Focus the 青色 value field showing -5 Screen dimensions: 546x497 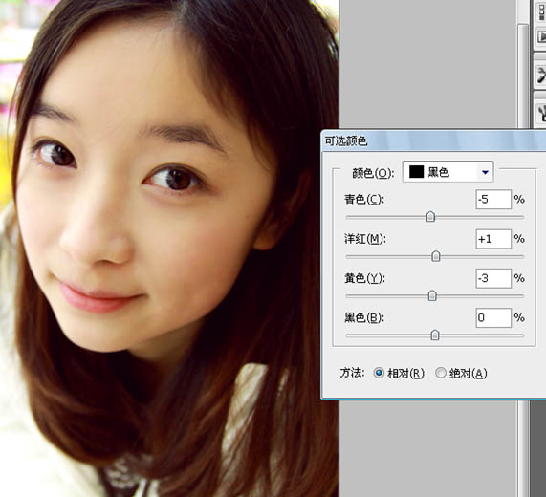(x=493, y=200)
